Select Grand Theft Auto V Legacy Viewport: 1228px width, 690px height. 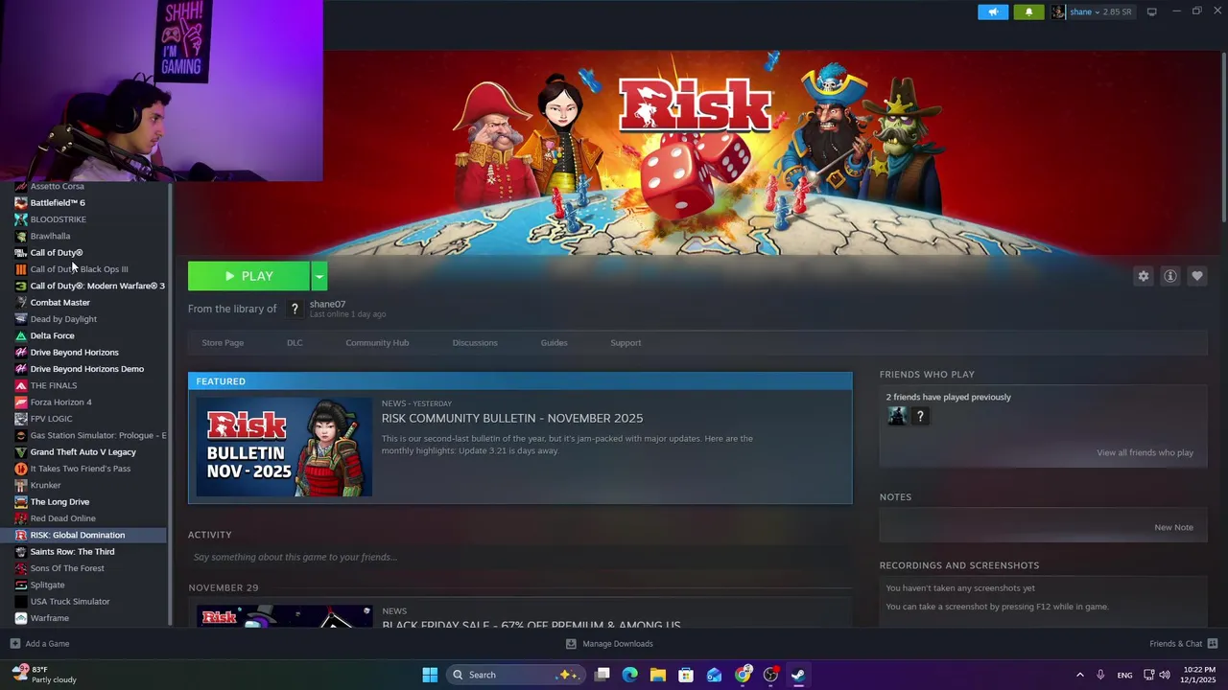[x=84, y=452]
